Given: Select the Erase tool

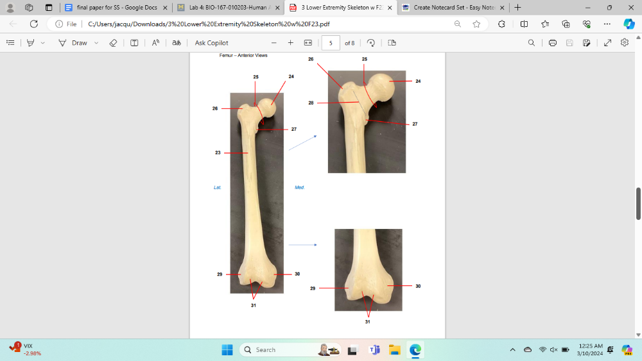Looking at the screenshot, I should pos(113,43).
